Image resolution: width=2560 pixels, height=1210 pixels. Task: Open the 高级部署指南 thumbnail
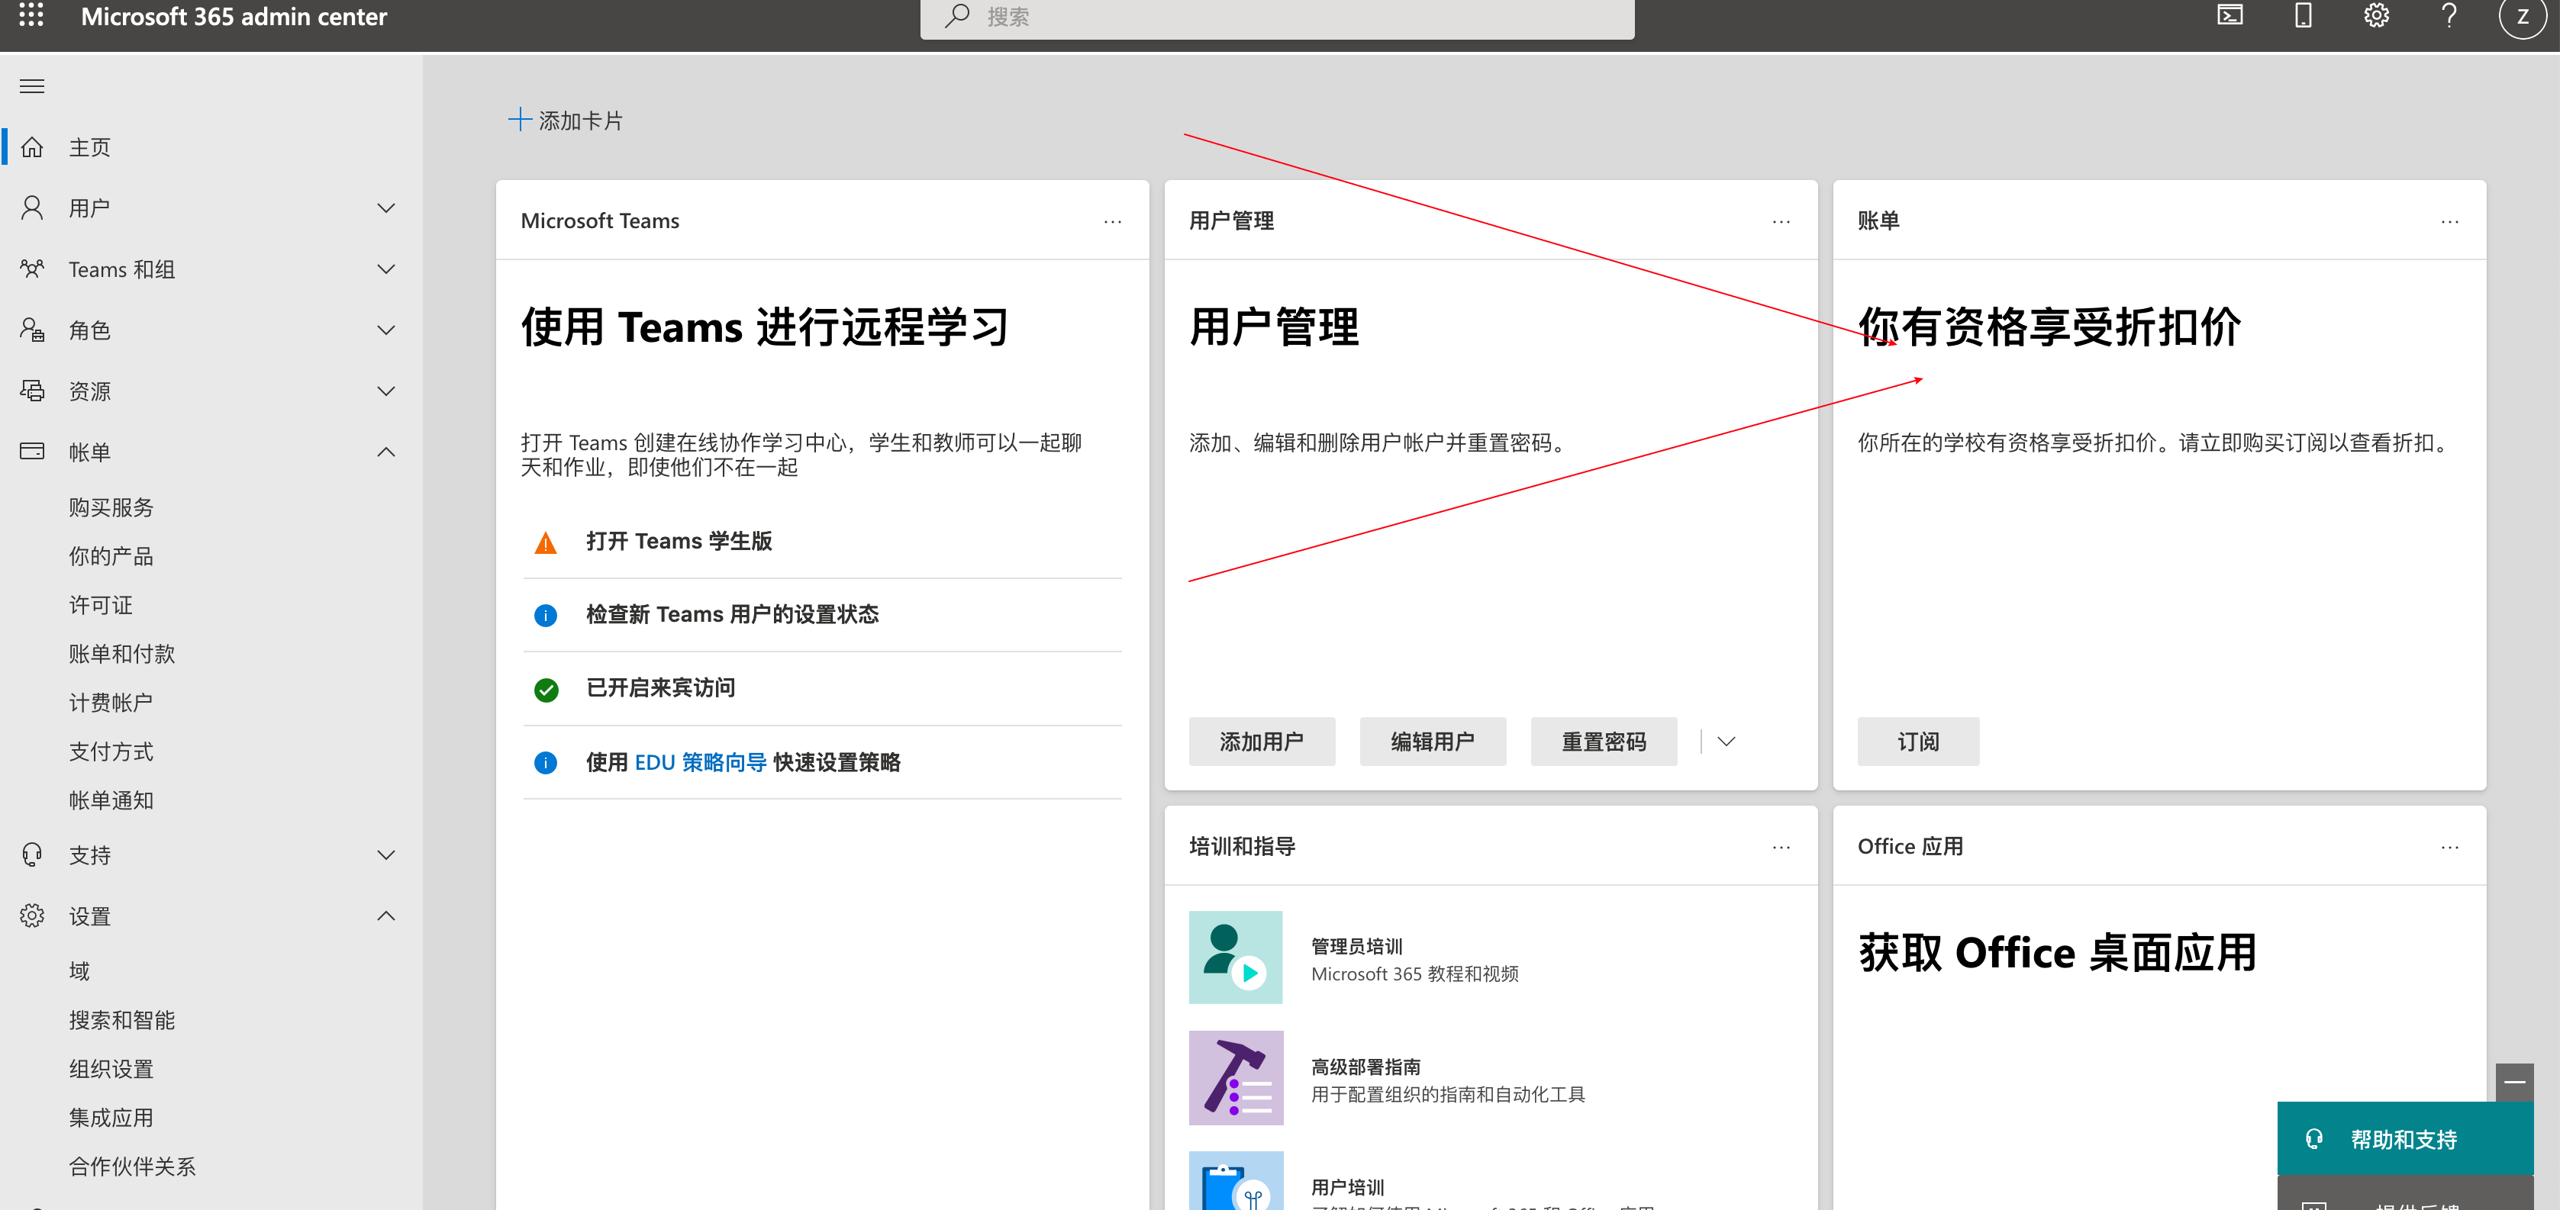coord(1235,1077)
